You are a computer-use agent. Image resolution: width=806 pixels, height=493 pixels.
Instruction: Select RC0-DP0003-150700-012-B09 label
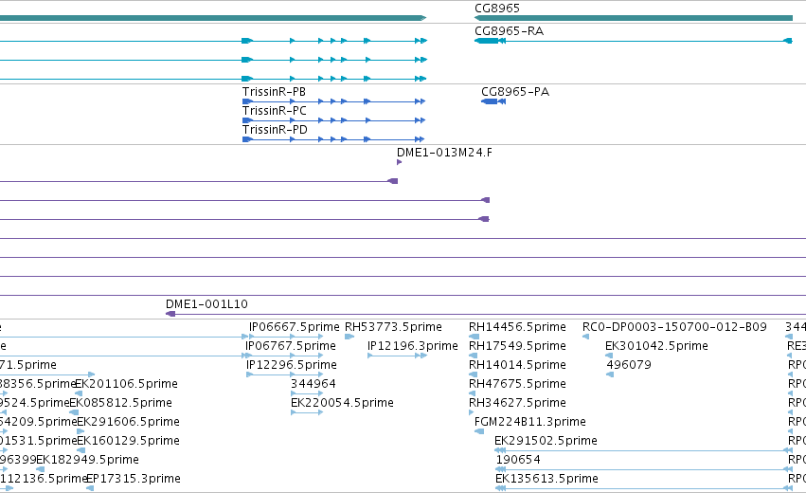(674, 327)
